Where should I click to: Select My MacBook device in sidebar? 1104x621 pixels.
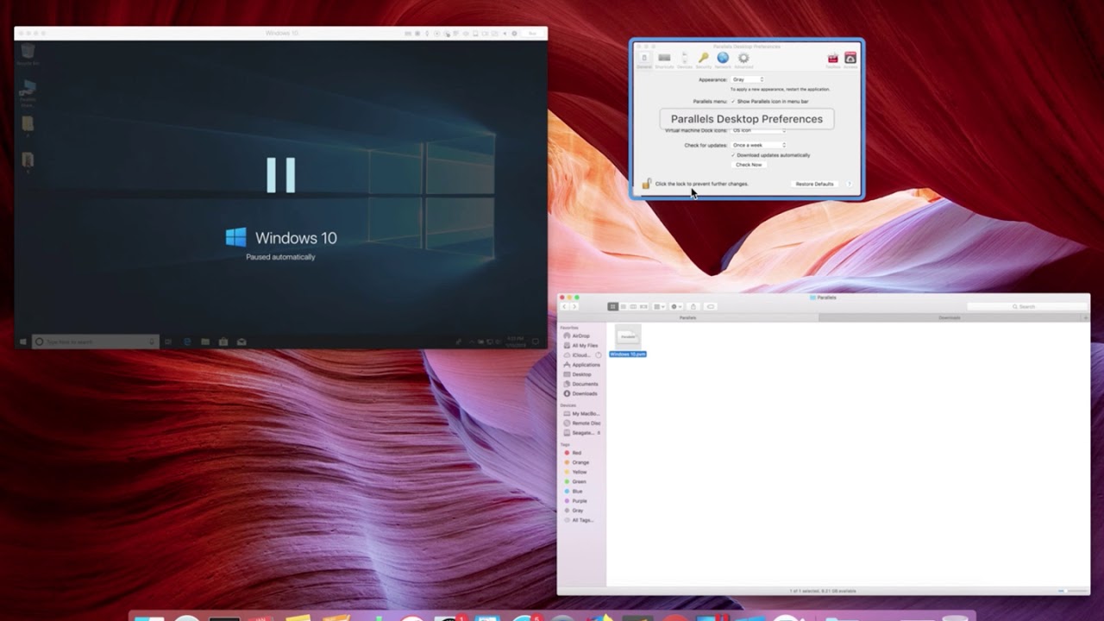coord(581,414)
